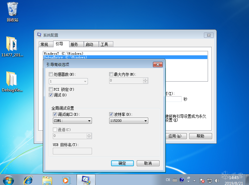The height and width of the screenshot is (185, 249).
Task: Click the System Configuration title icon
Action: (x=39, y=35)
